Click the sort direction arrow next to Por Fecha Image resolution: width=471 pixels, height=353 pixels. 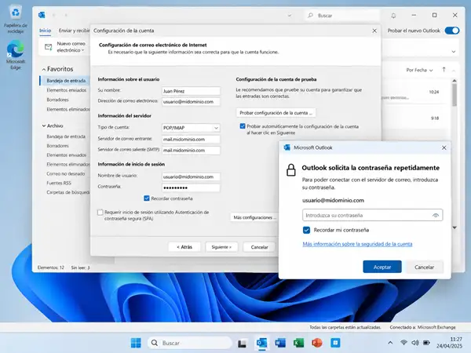pyautogui.click(x=444, y=70)
